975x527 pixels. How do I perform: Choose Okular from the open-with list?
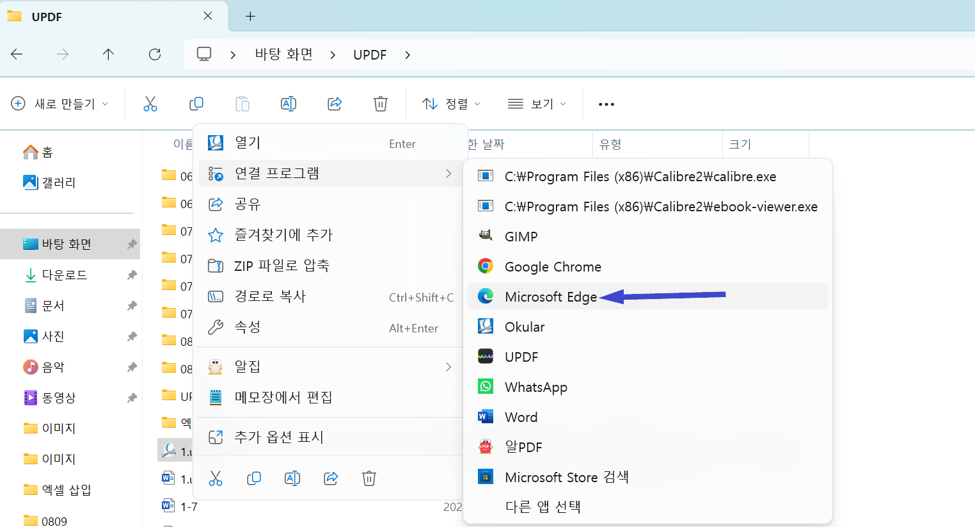point(647,327)
